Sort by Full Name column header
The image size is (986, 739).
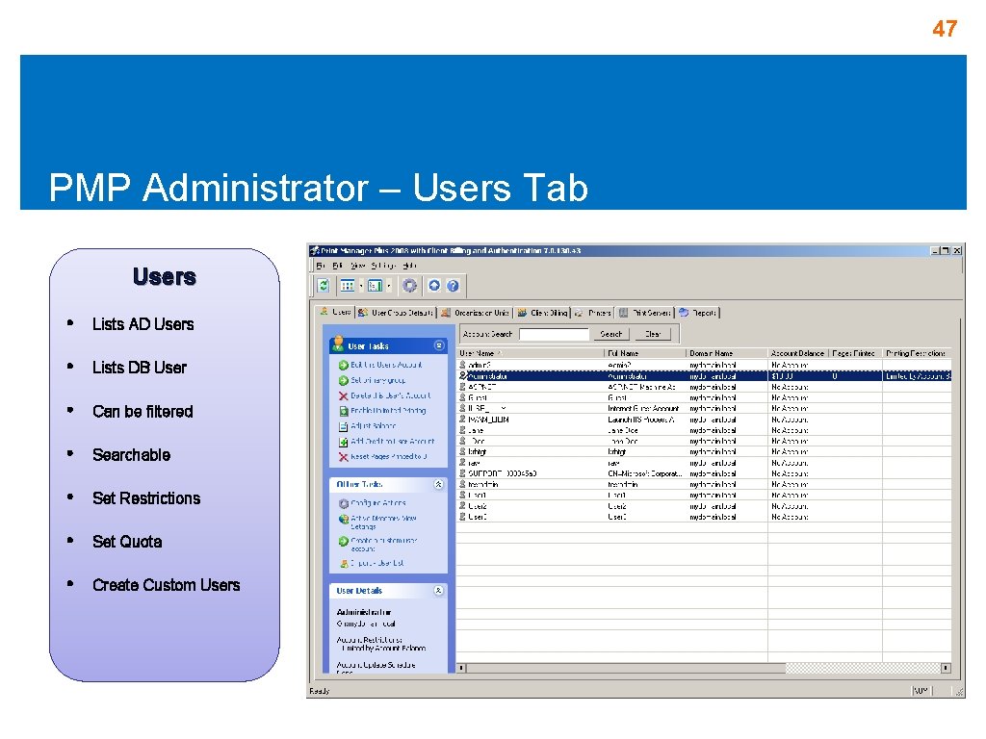point(645,353)
